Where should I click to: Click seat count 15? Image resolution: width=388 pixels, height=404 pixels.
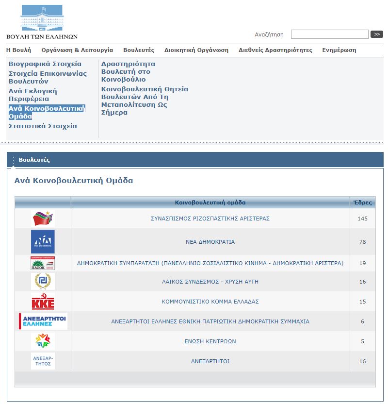362,302
